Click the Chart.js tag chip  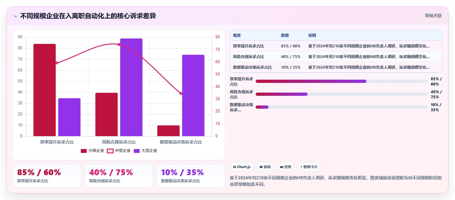pos(242,167)
